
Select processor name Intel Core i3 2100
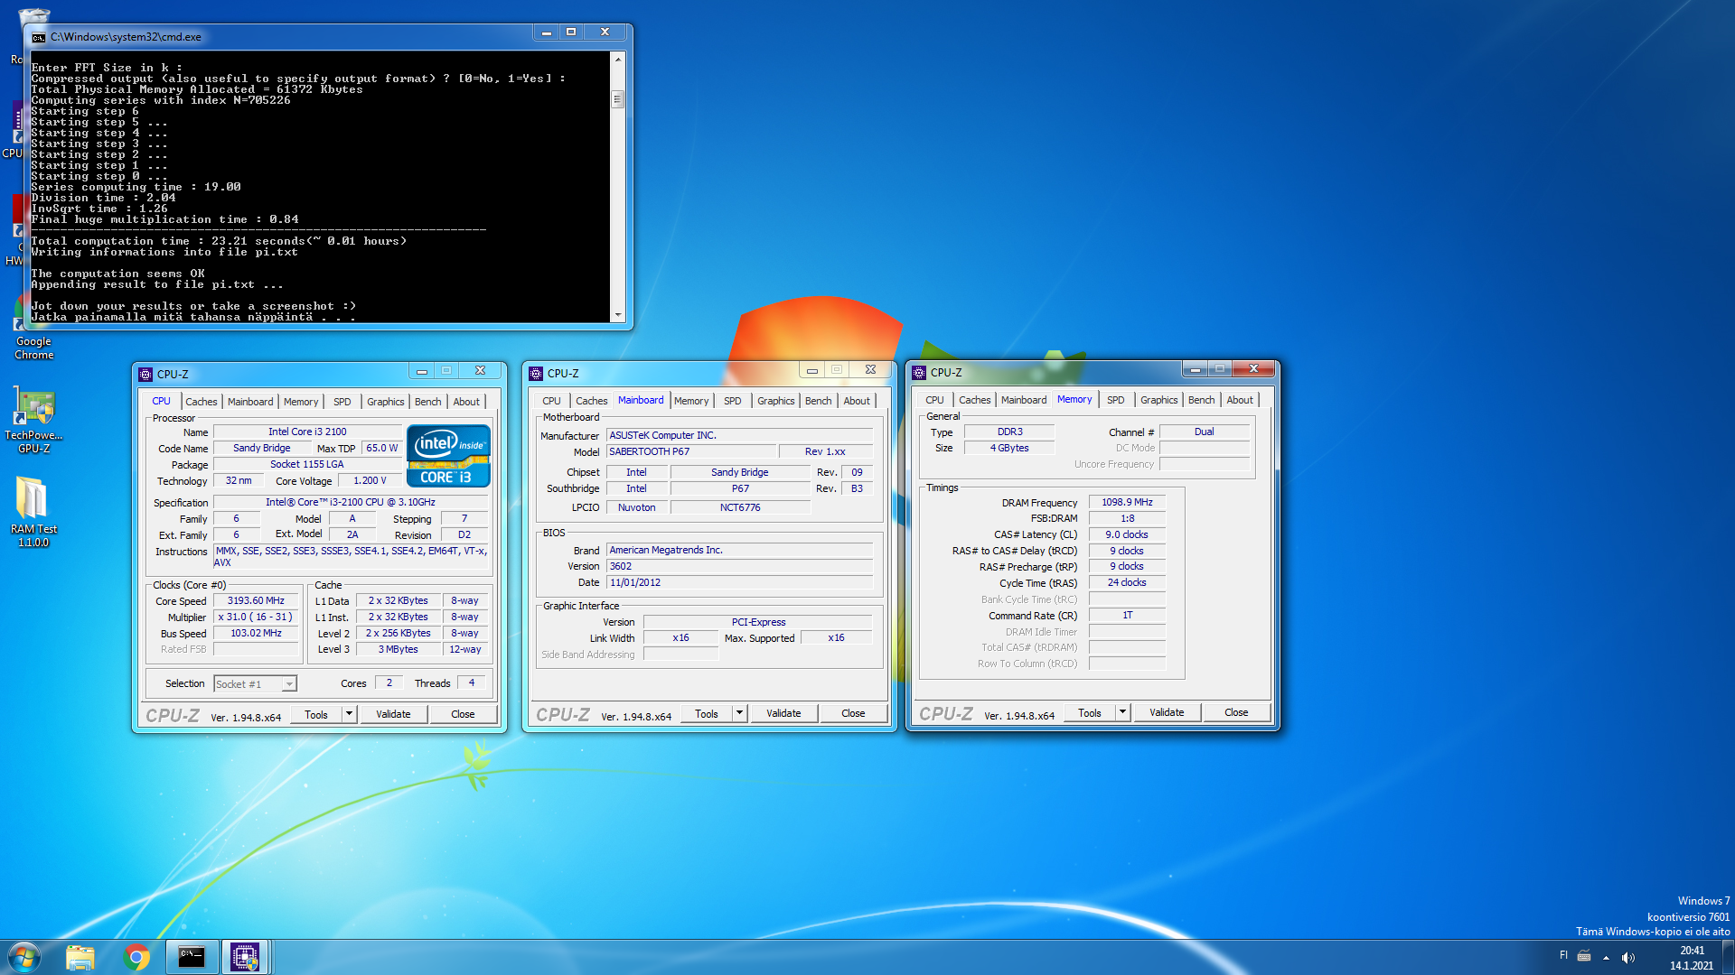point(307,432)
